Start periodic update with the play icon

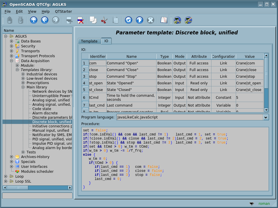(139, 20)
